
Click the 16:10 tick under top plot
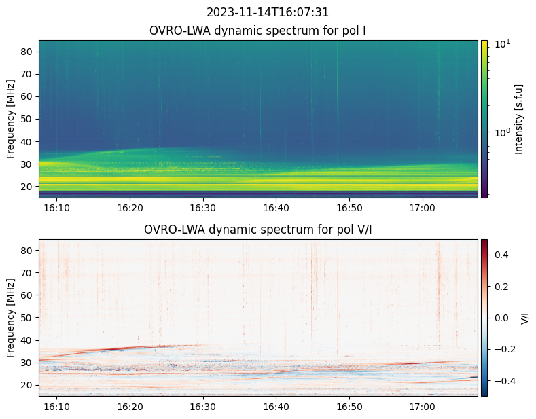(56, 208)
